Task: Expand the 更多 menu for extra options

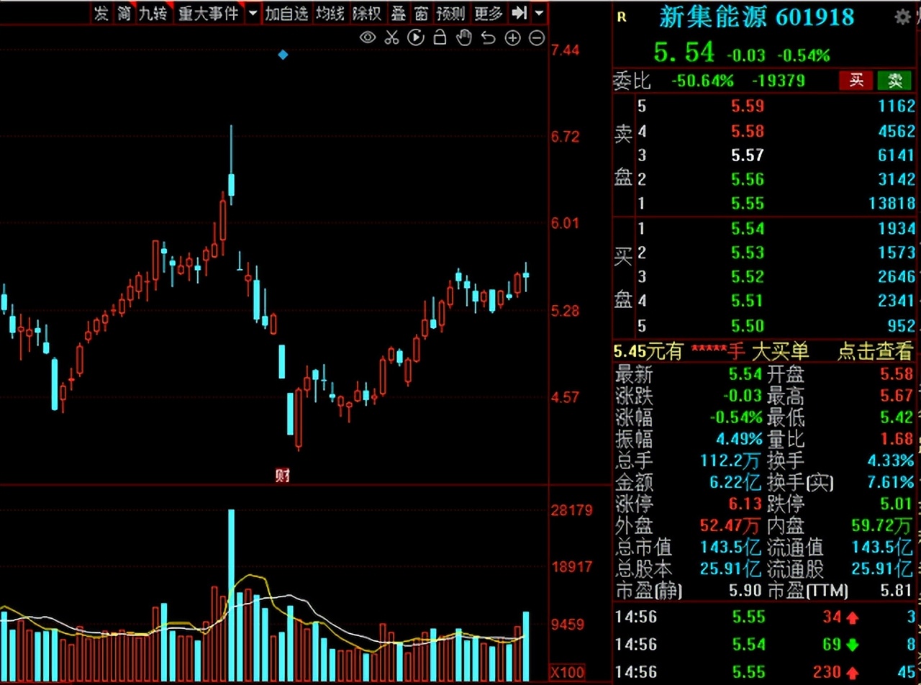Action: pyautogui.click(x=488, y=13)
